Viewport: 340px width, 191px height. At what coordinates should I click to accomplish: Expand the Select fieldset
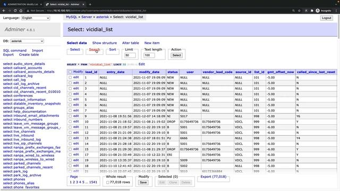pos(75,49)
